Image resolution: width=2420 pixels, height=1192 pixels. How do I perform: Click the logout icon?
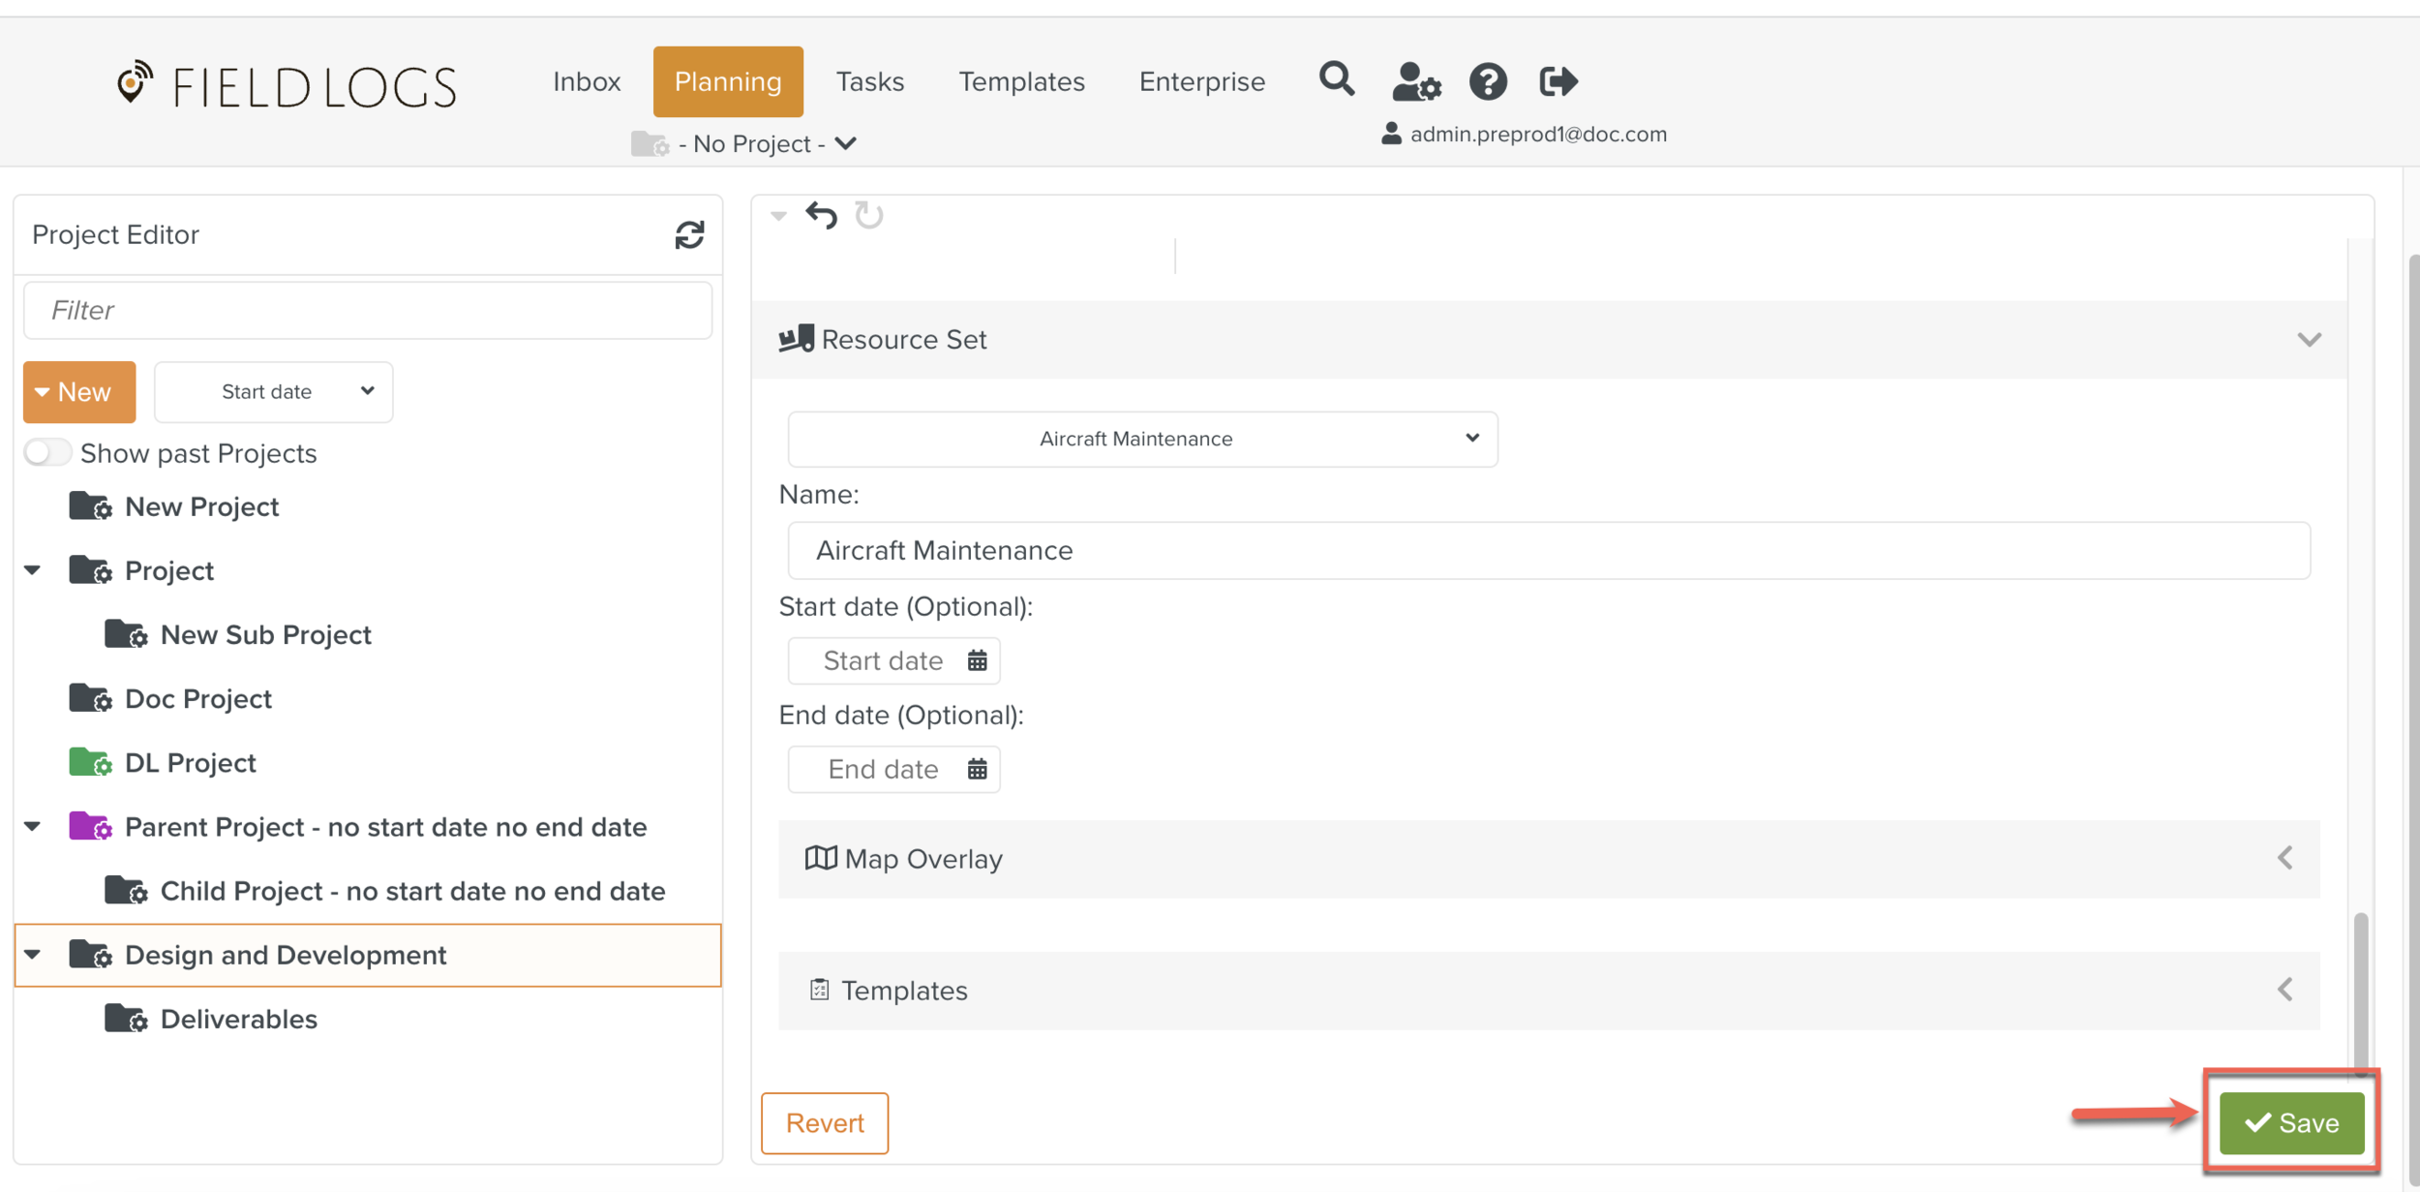click(1558, 81)
